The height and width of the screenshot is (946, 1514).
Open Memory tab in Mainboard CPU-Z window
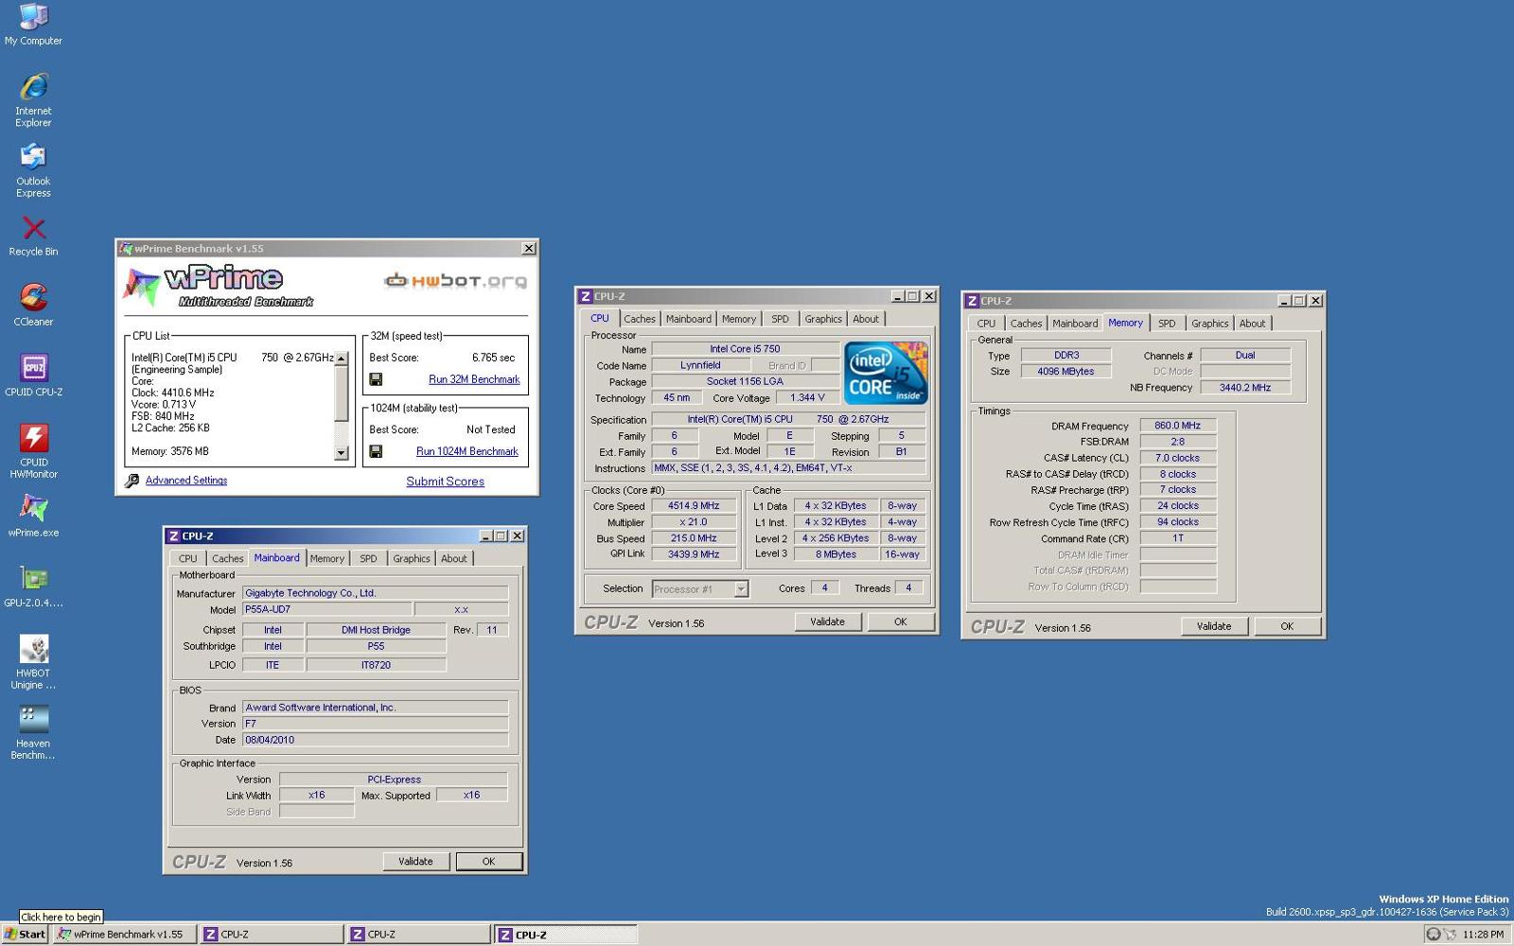(x=327, y=558)
